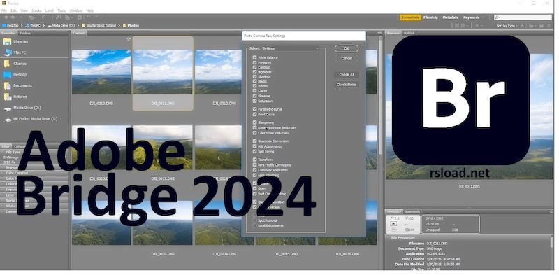The height and width of the screenshot is (275, 559).
Task: Click the Back navigation arrow in toolbar
Action: click(x=6, y=17)
